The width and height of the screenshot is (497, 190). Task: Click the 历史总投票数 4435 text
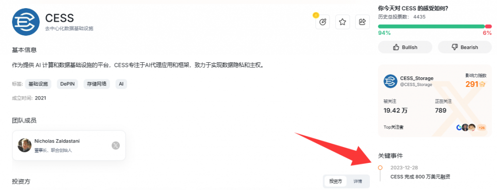point(401,17)
